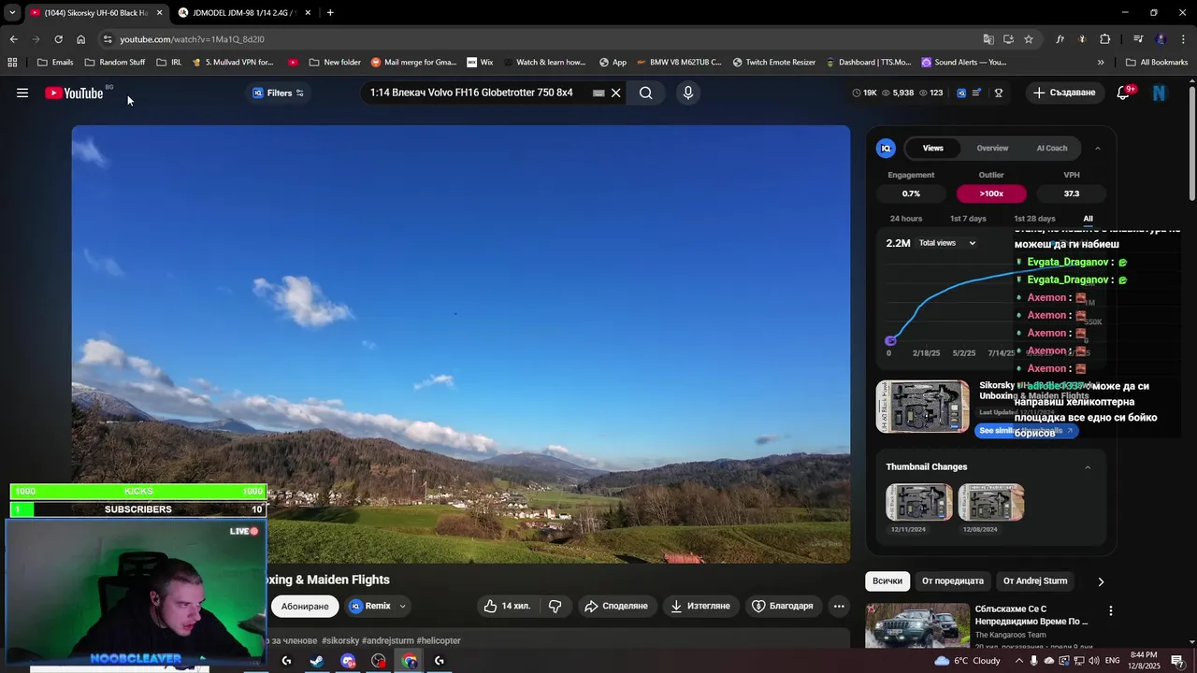Viewport: 1197px width, 673px height.
Task: Select the 1st 28 days range
Action: pyautogui.click(x=1034, y=219)
